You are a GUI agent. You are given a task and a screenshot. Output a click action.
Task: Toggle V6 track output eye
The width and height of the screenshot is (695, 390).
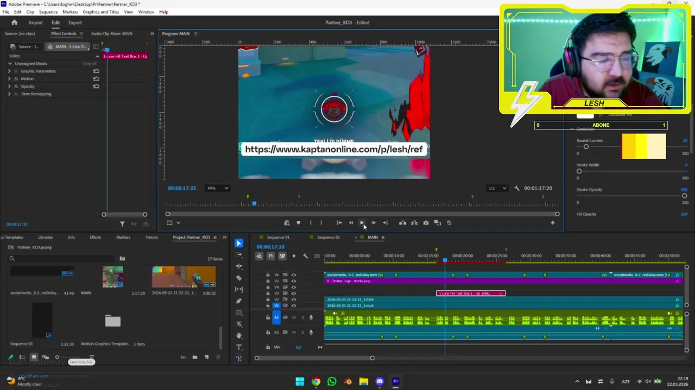(x=294, y=275)
